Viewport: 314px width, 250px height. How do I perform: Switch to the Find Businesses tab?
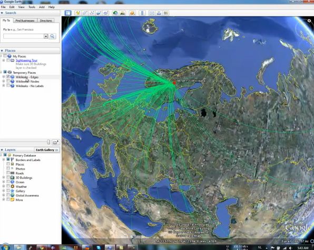tap(25, 21)
